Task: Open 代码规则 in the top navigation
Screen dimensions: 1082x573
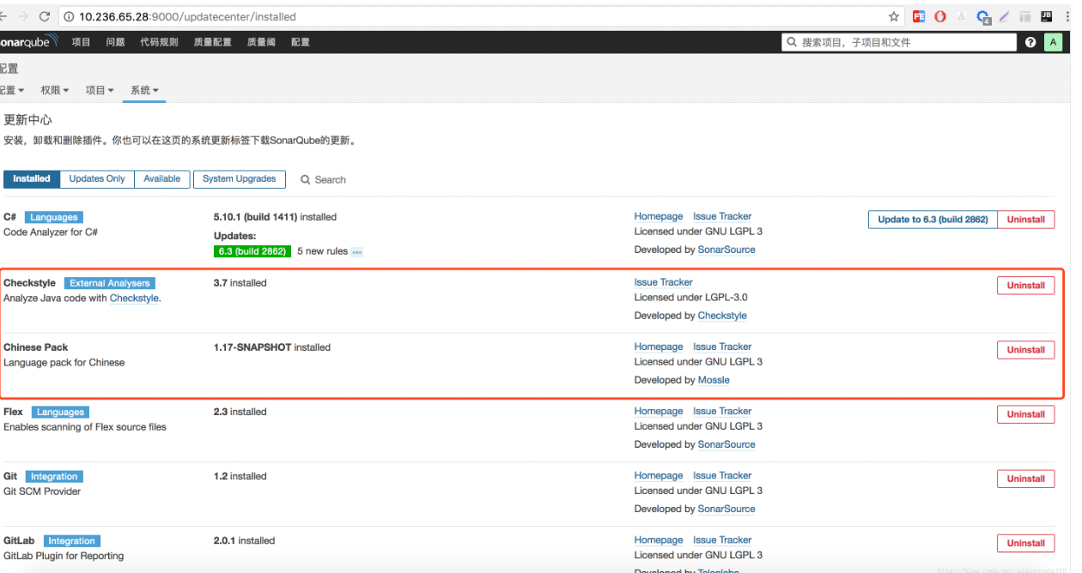Action: coord(160,42)
